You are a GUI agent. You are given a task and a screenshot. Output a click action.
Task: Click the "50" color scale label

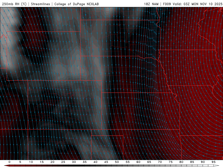(x=117, y=162)
